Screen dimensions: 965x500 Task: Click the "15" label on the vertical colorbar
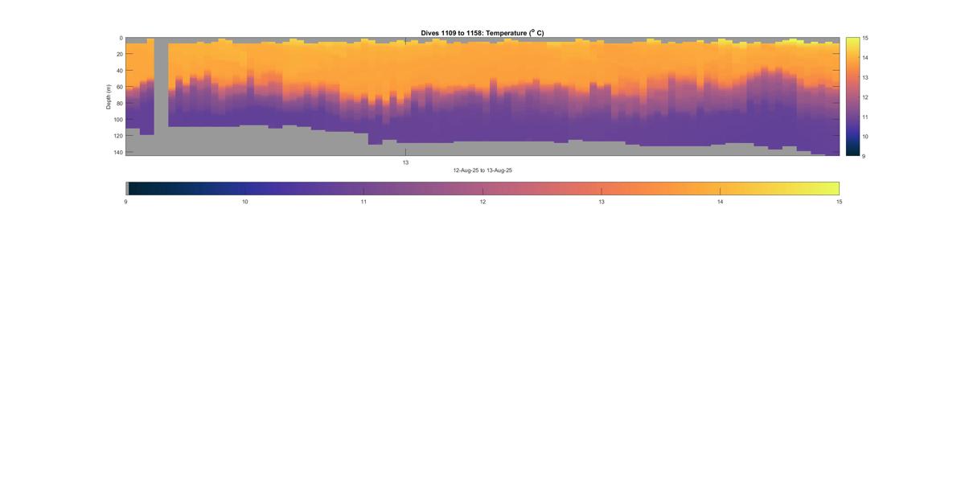pyautogui.click(x=866, y=38)
